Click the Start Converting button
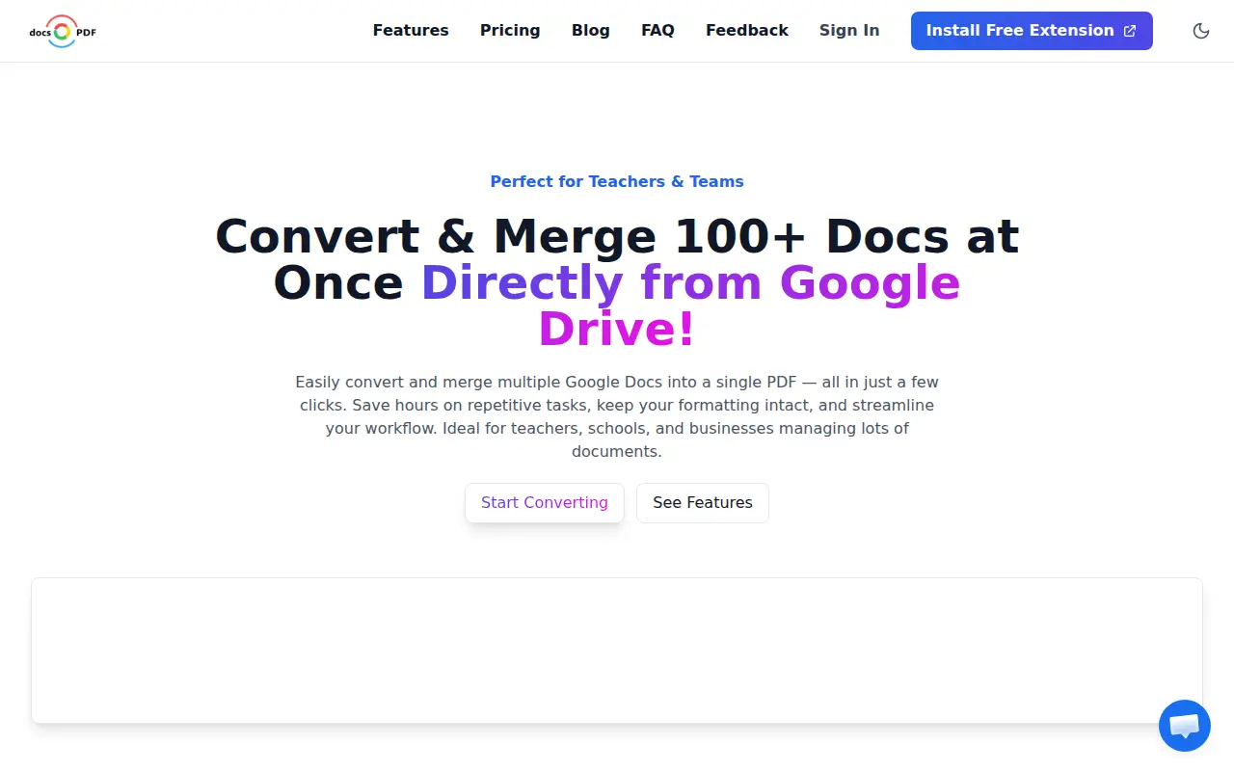The width and height of the screenshot is (1234, 771). (x=545, y=503)
